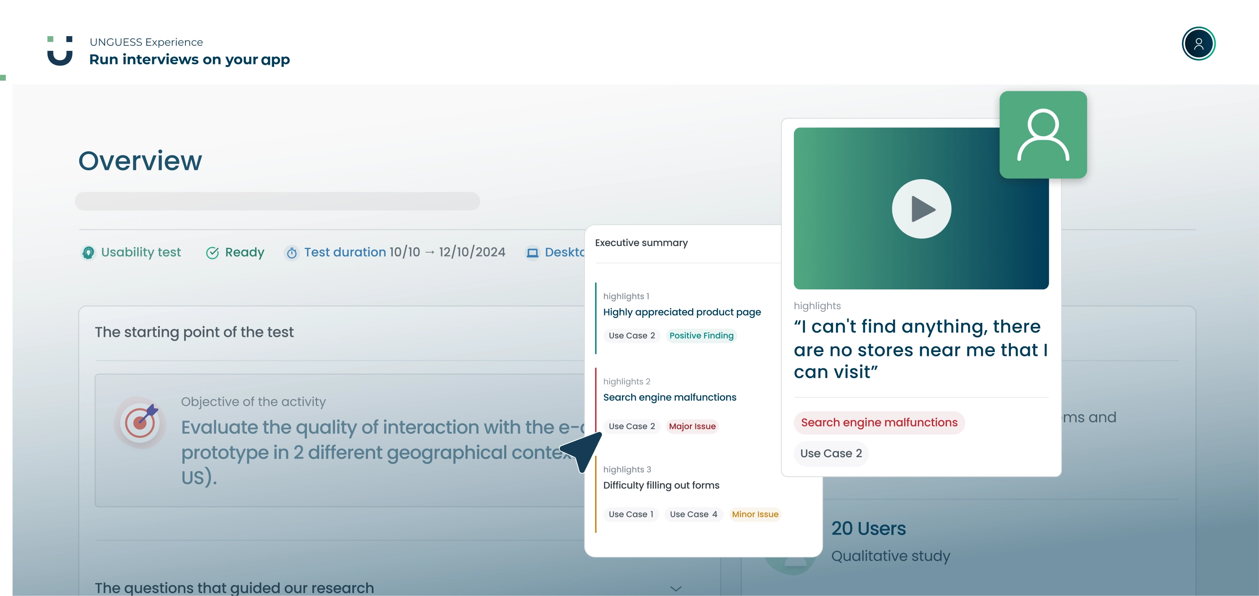The image size is (1259, 596).
Task: Select the Positive Finding tag
Action: coord(701,335)
